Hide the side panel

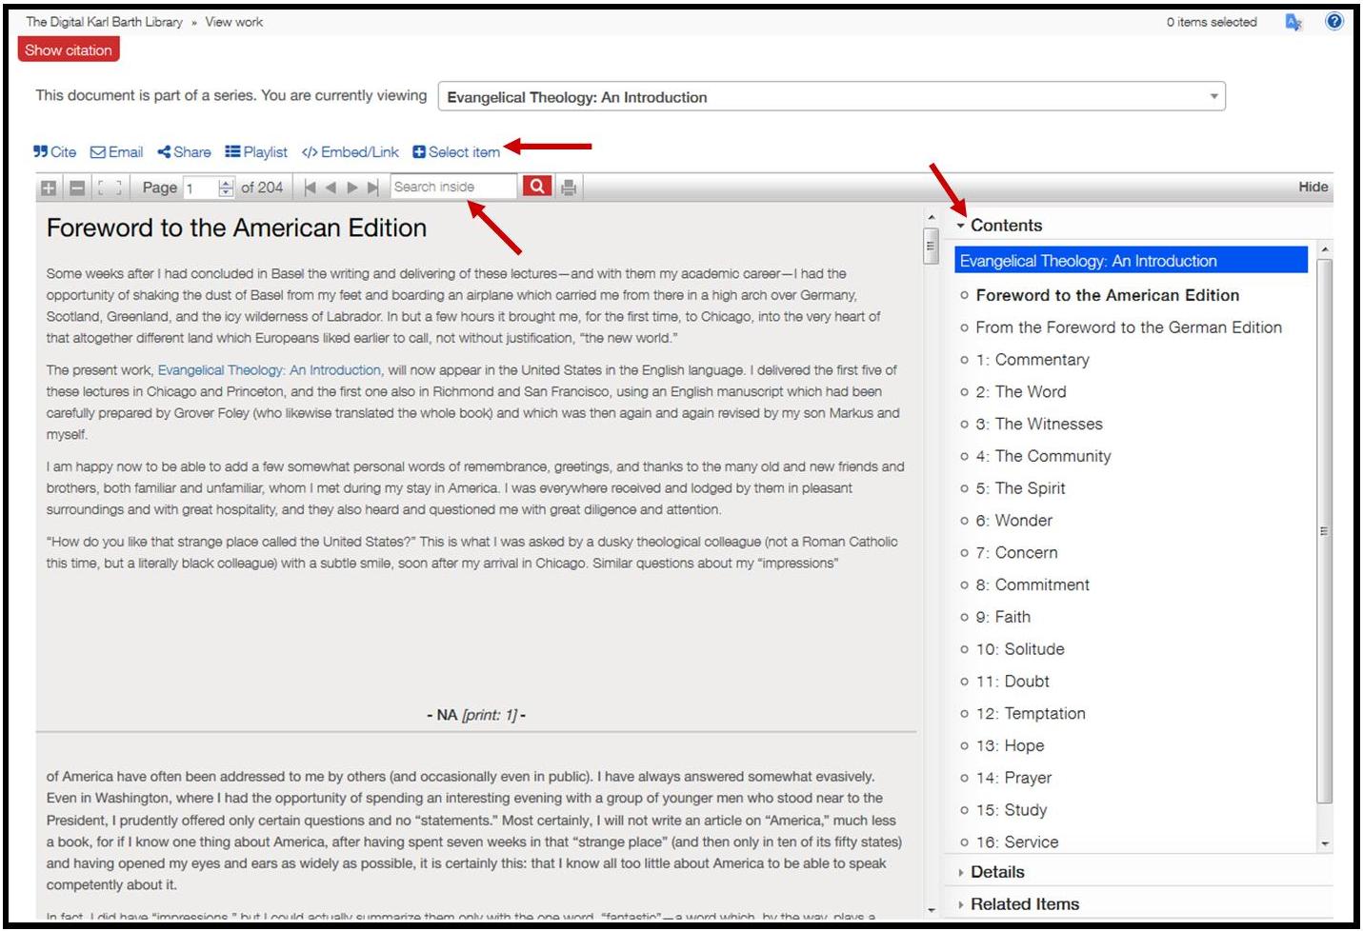point(1313,187)
